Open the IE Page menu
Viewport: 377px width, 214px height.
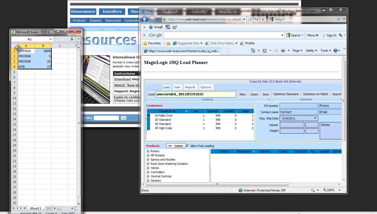(x=297, y=51)
